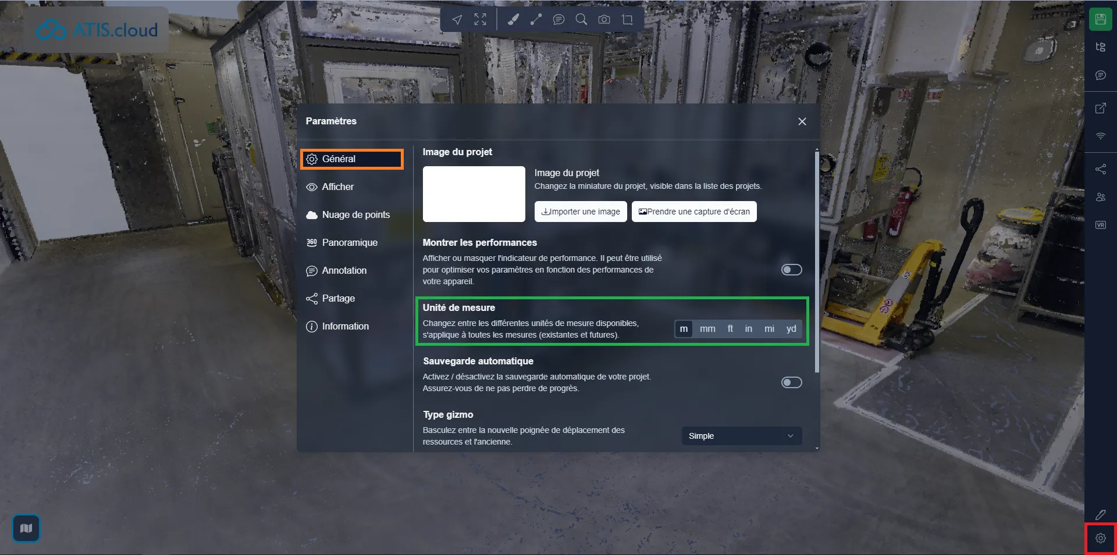The width and height of the screenshot is (1117, 555).
Task: Open the Information settings tab
Action: 352,326
